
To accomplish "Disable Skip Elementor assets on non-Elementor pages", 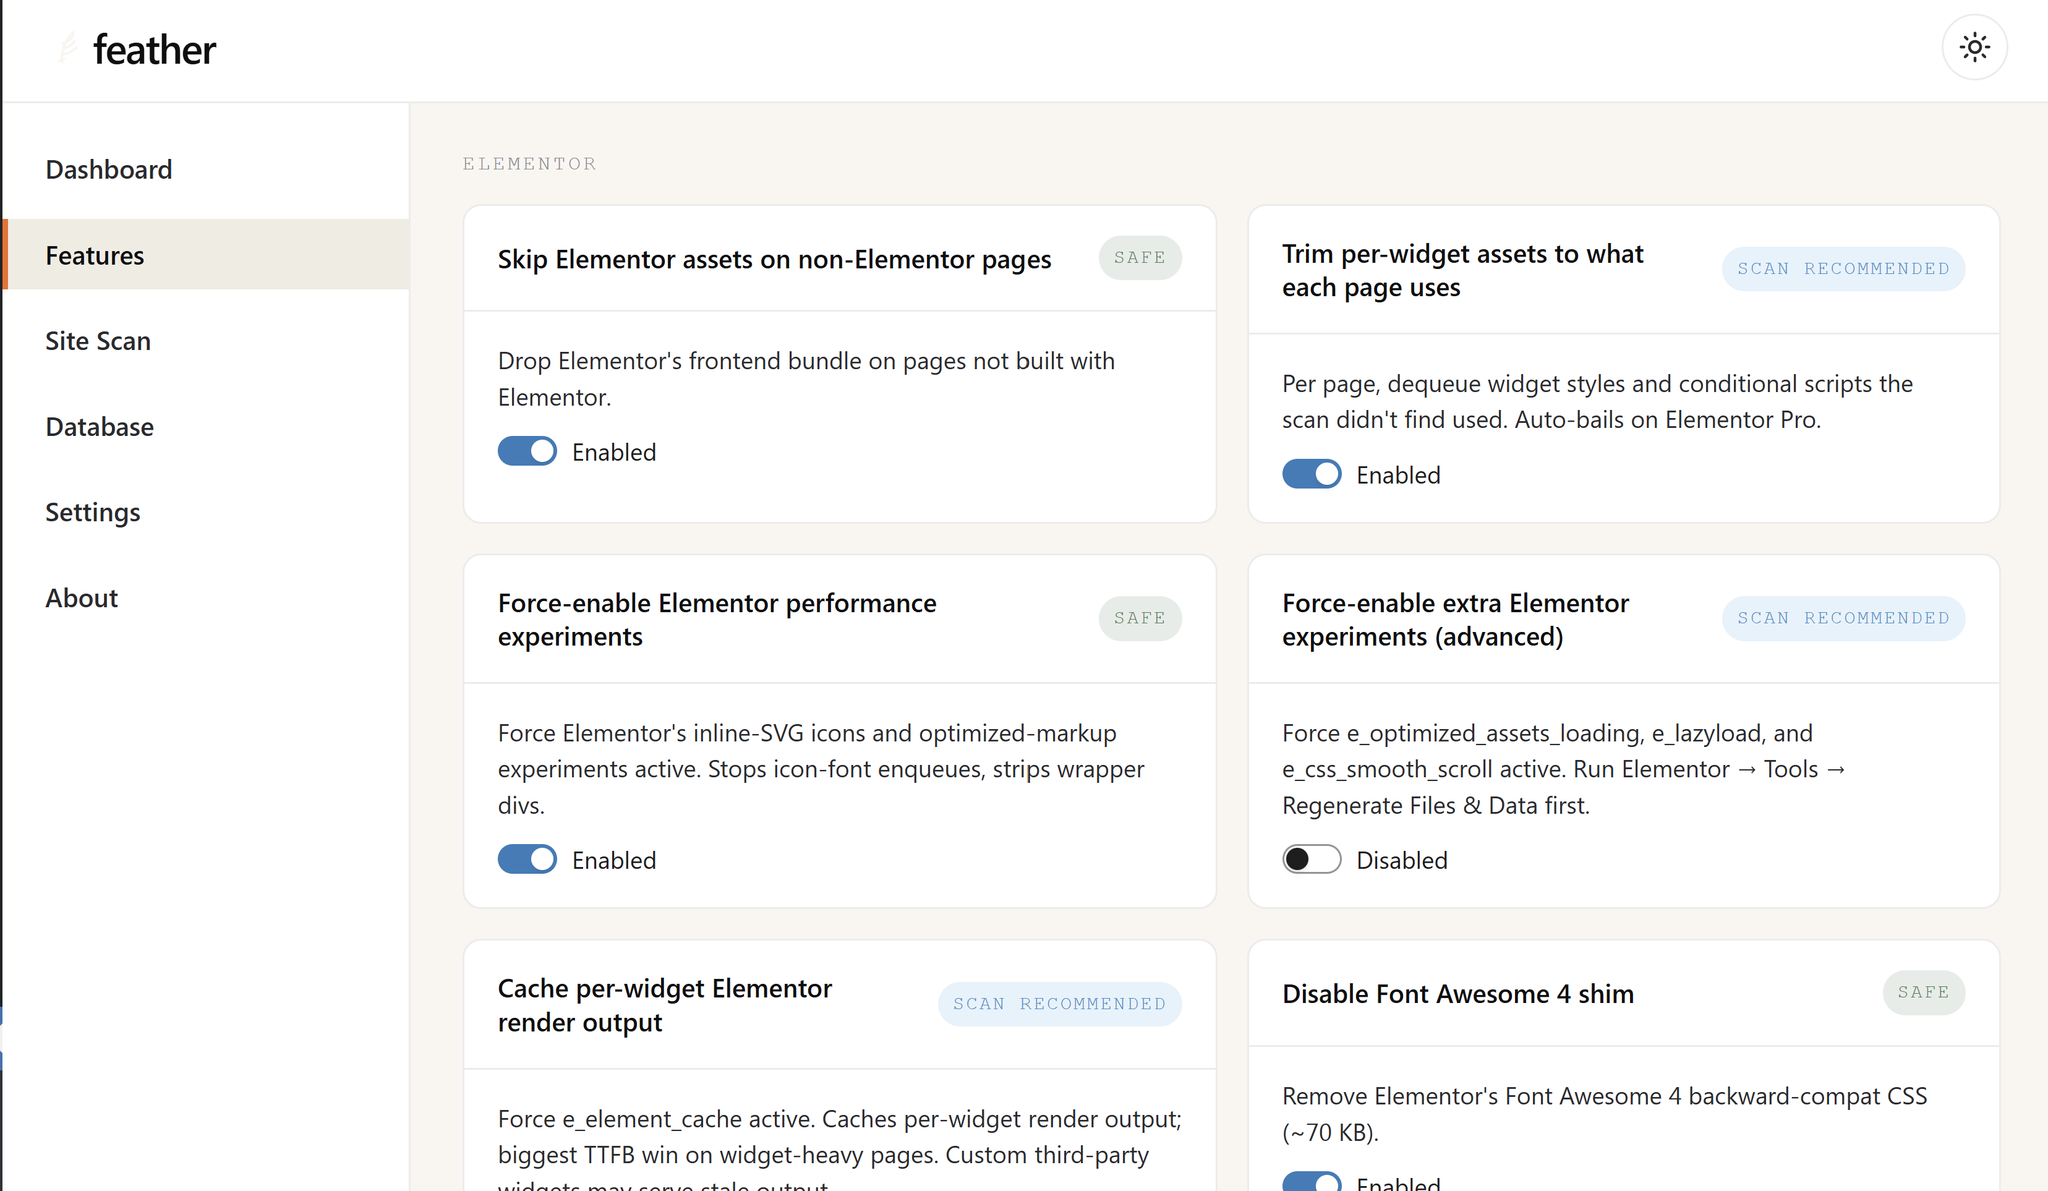I will (527, 451).
